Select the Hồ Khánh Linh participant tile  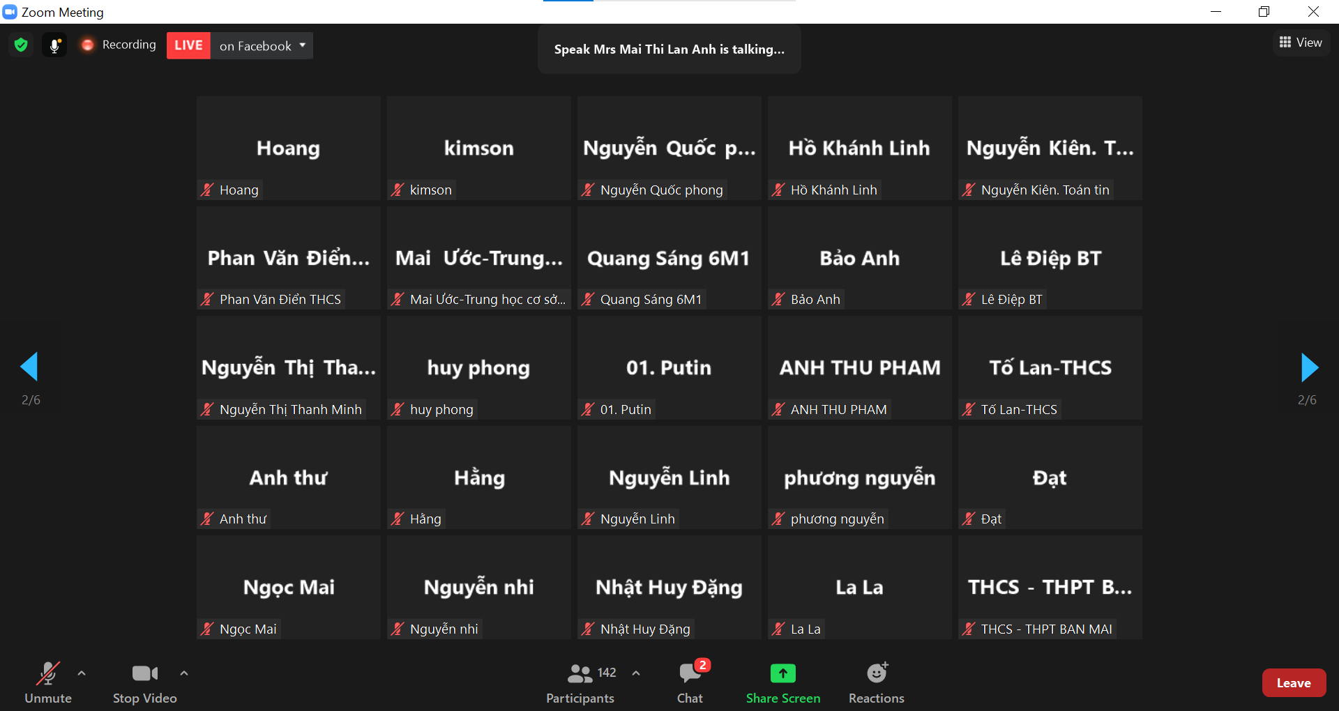(859, 148)
